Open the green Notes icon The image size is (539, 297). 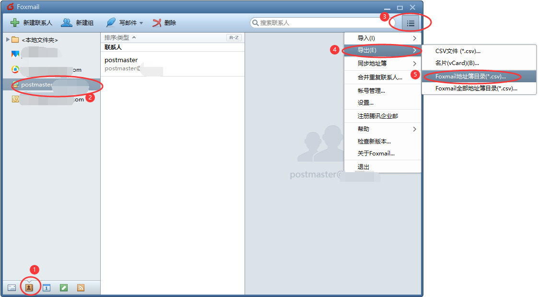click(x=64, y=287)
